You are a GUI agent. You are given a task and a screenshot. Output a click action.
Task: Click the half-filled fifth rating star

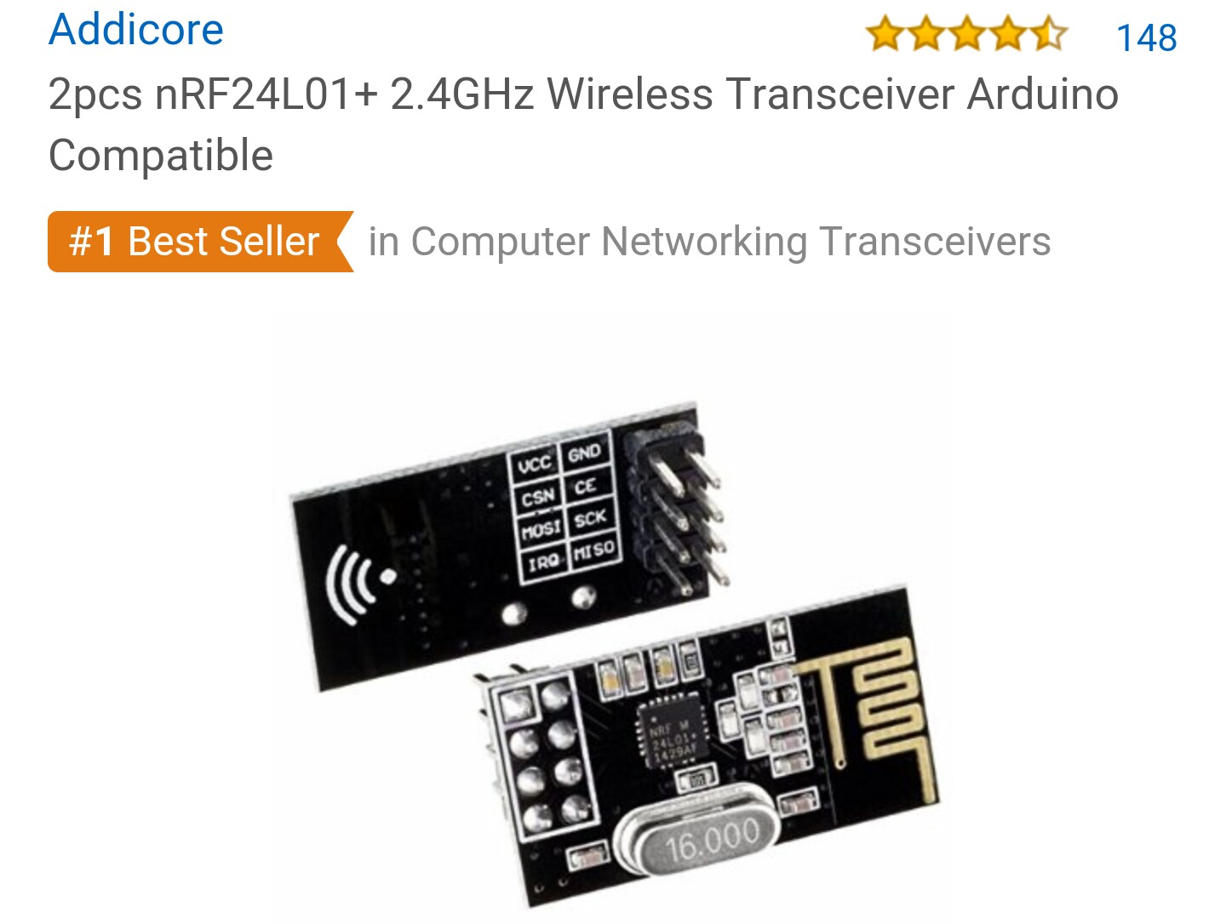(1048, 35)
